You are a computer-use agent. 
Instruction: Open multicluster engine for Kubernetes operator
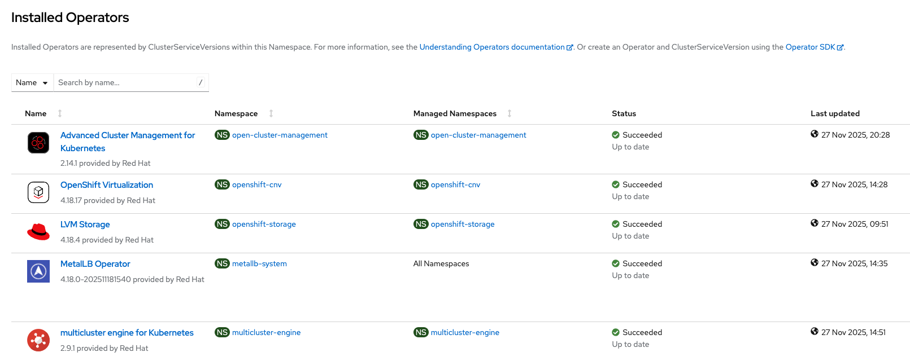tap(127, 333)
